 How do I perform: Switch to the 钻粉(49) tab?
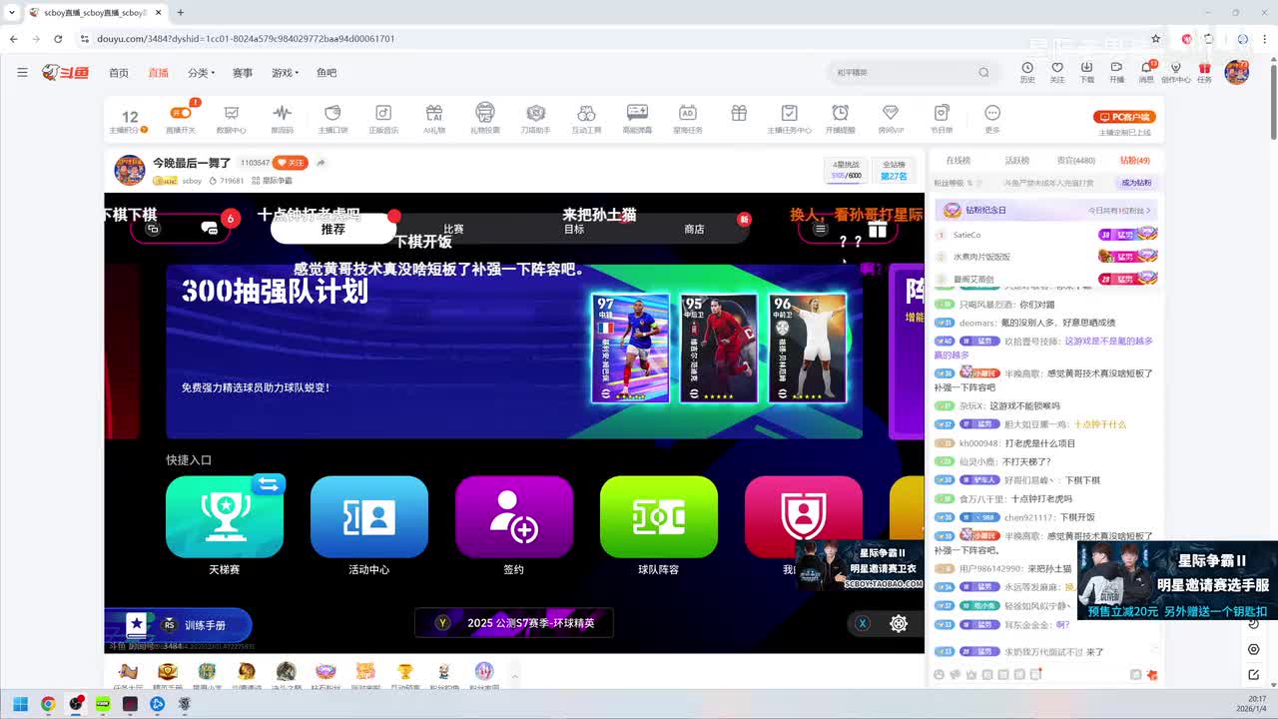click(1135, 160)
